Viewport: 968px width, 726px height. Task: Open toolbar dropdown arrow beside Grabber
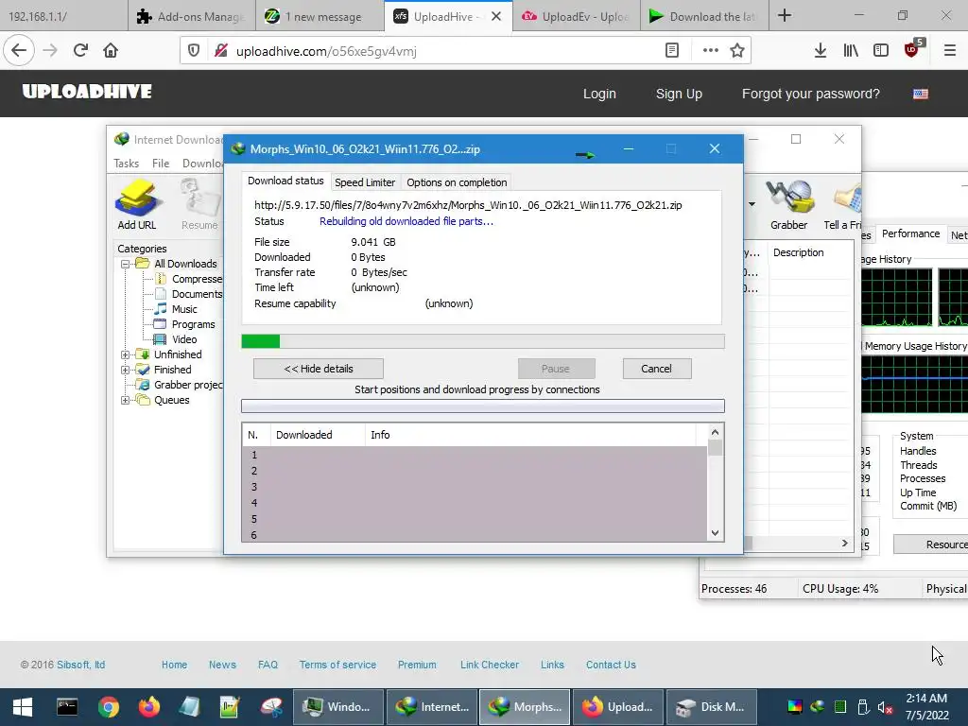(752, 204)
